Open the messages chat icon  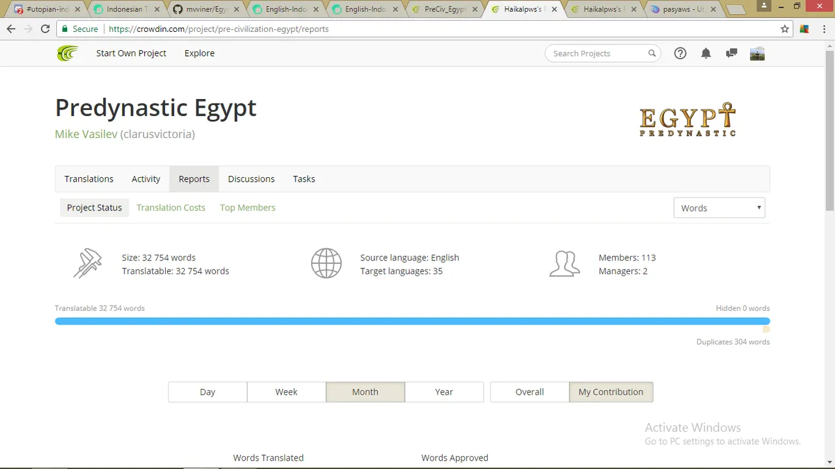tap(731, 53)
